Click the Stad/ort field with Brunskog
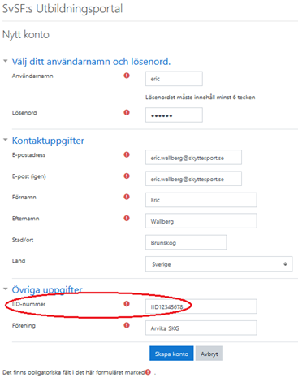Viewport: 298px width, 378px height. tap(186, 242)
